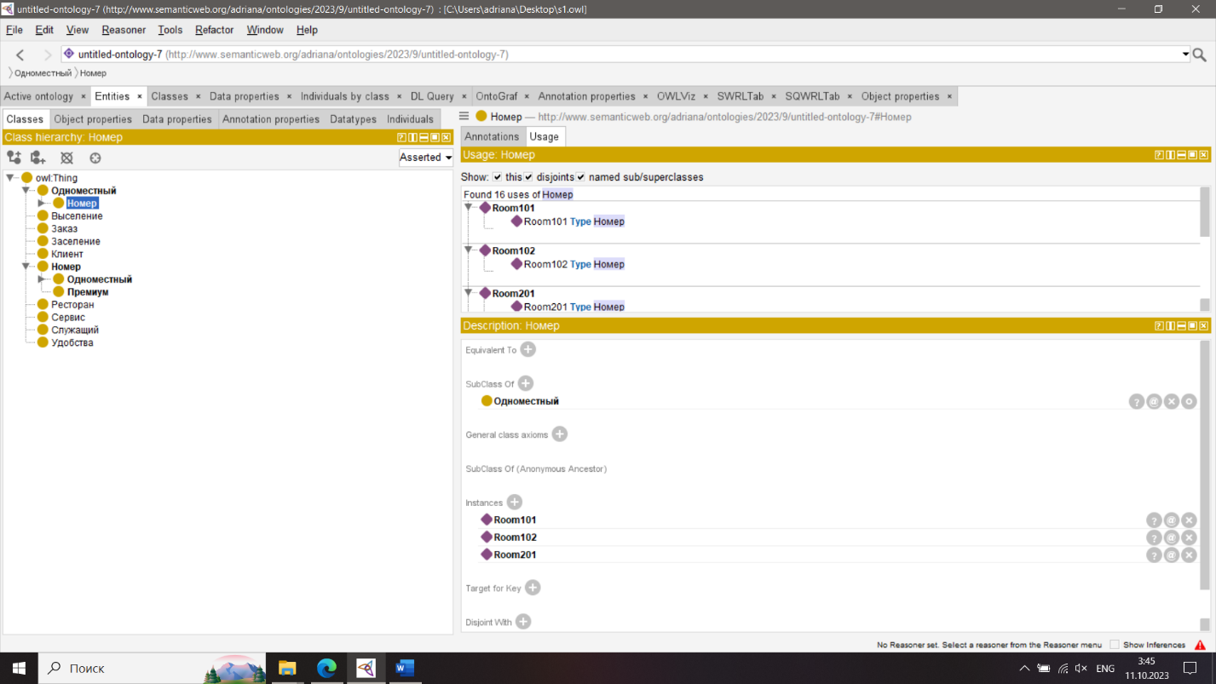
Task: Collapse Room101 usage entry
Action: click(x=469, y=208)
